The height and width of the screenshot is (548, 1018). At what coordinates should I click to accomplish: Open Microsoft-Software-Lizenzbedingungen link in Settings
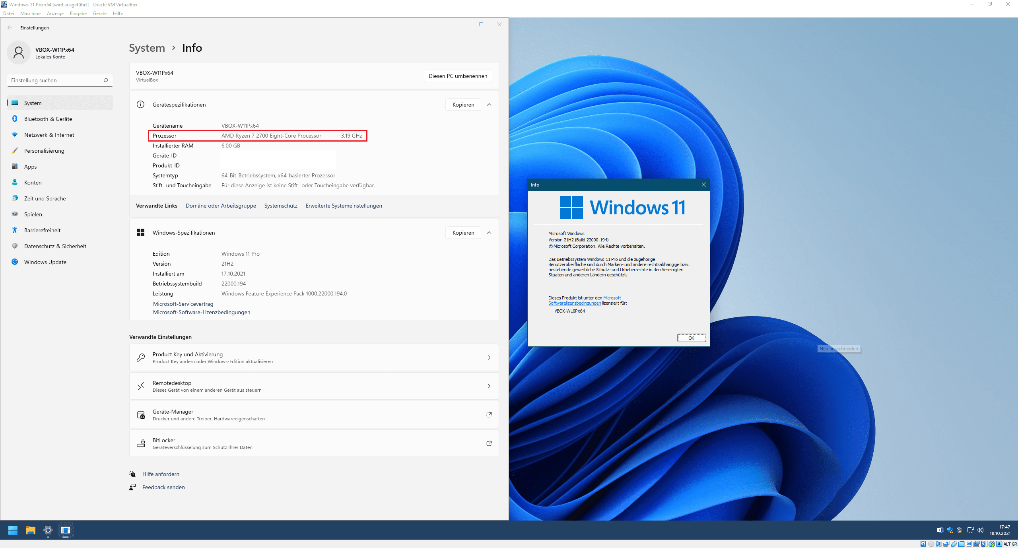[x=202, y=312]
